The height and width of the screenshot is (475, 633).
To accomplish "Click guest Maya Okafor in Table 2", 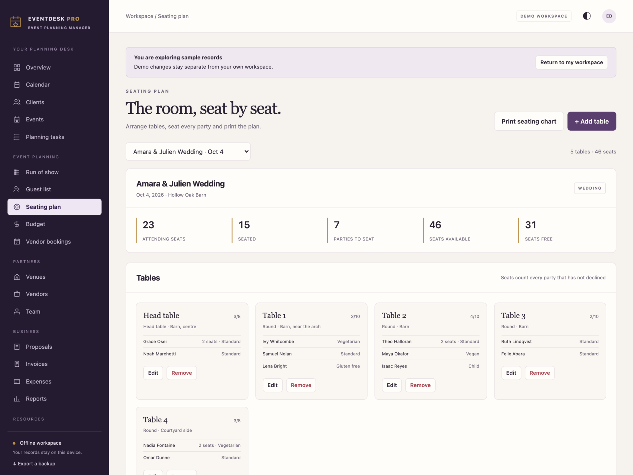I will (395, 354).
